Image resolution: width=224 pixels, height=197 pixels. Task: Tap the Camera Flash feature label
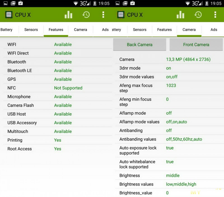tap(20, 105)
